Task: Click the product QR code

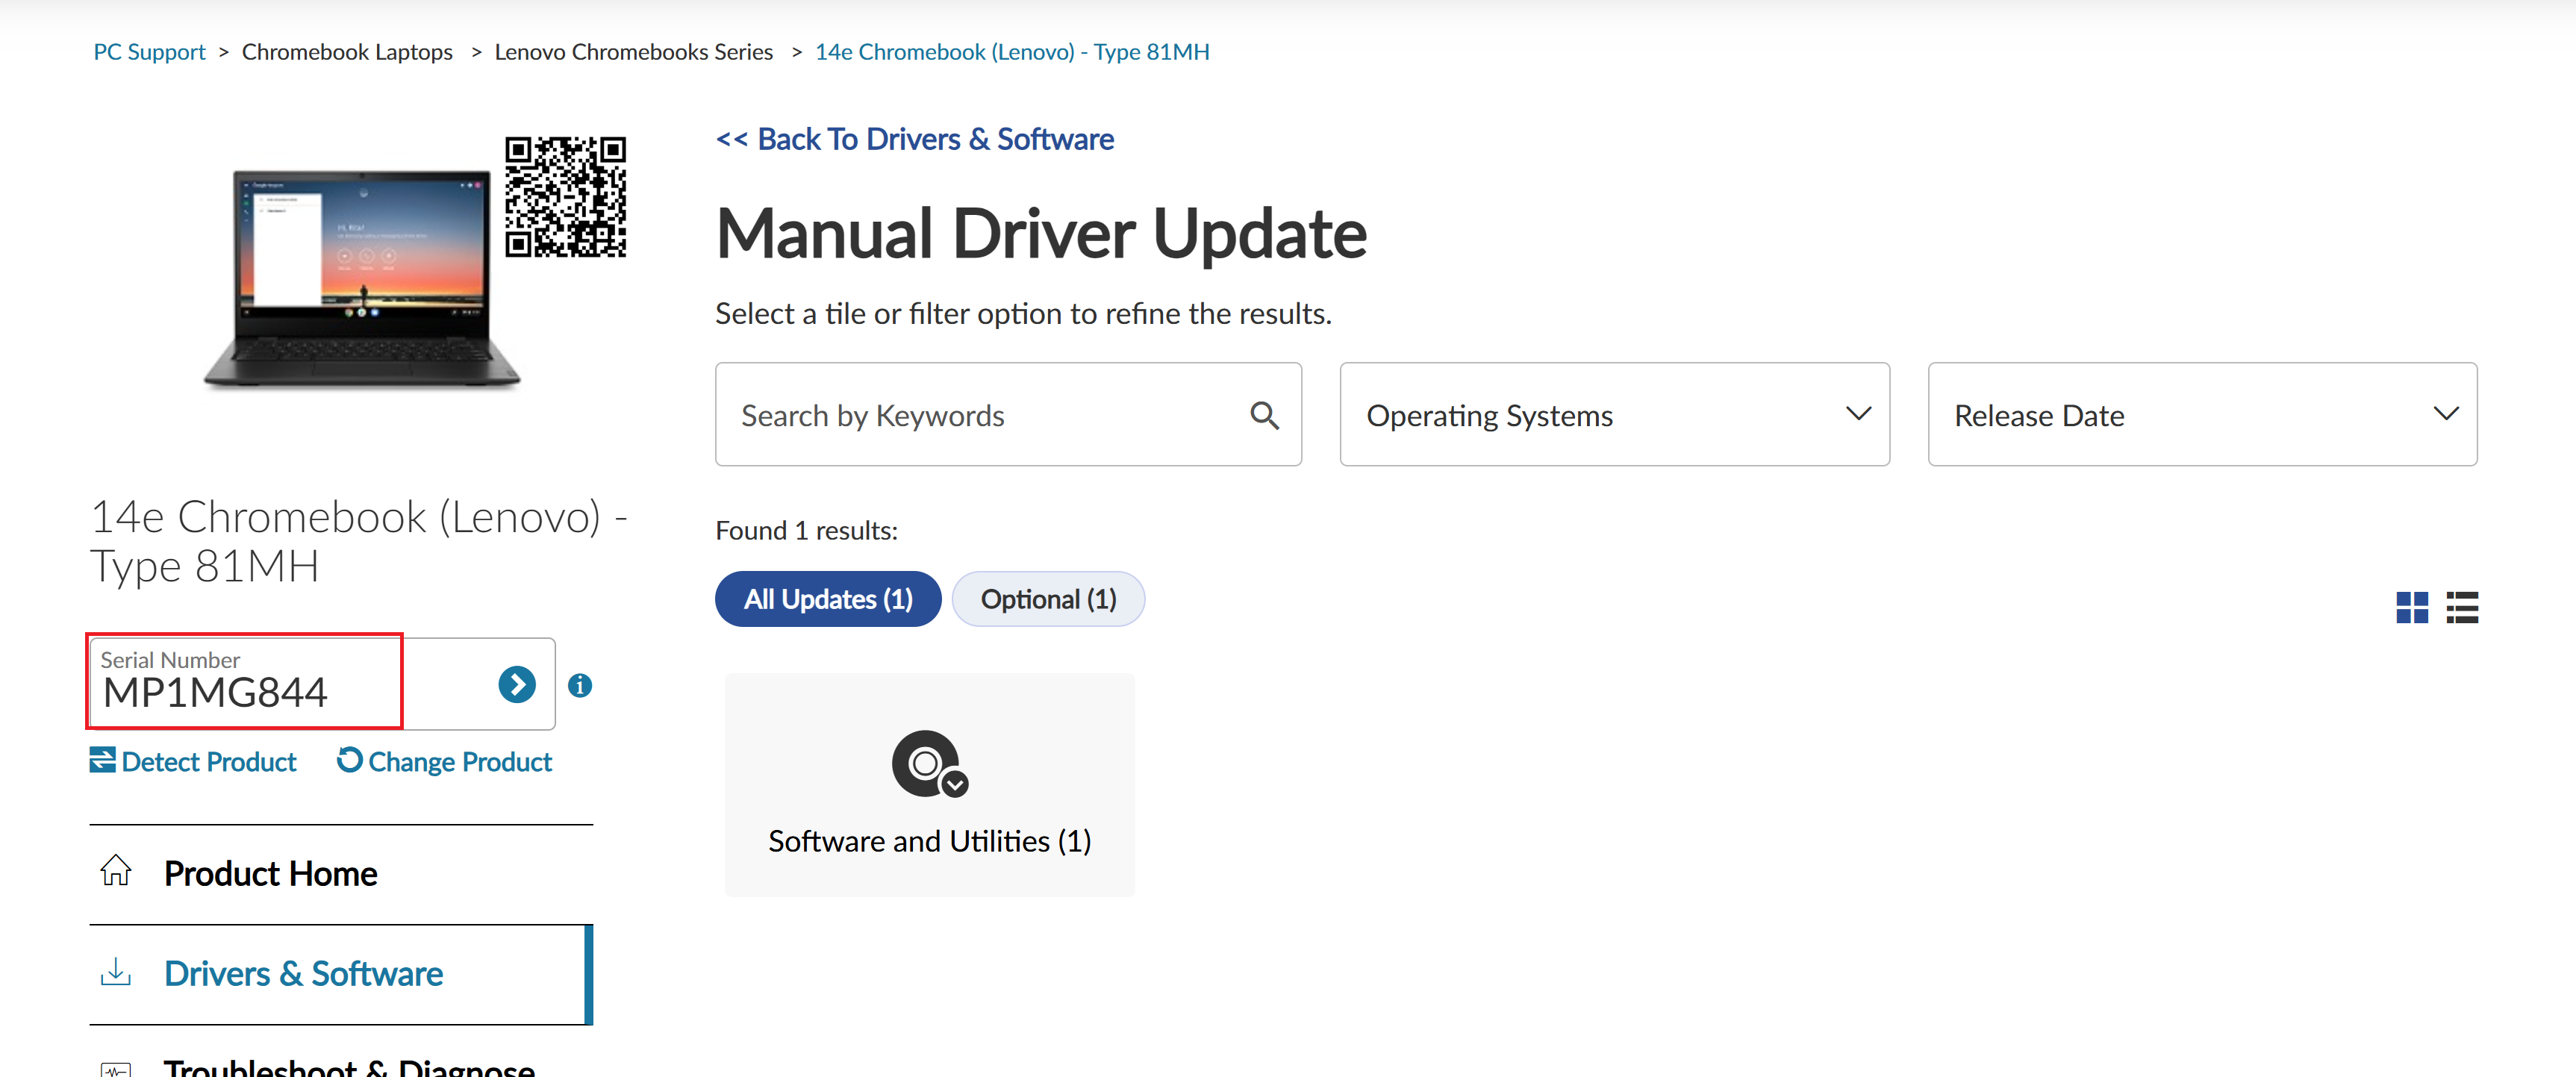Action: point(565,197)
